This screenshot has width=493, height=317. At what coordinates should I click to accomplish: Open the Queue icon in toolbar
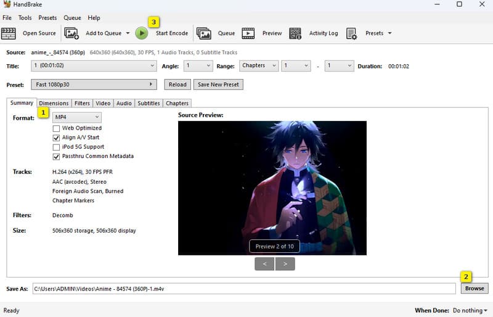[203, 33]
